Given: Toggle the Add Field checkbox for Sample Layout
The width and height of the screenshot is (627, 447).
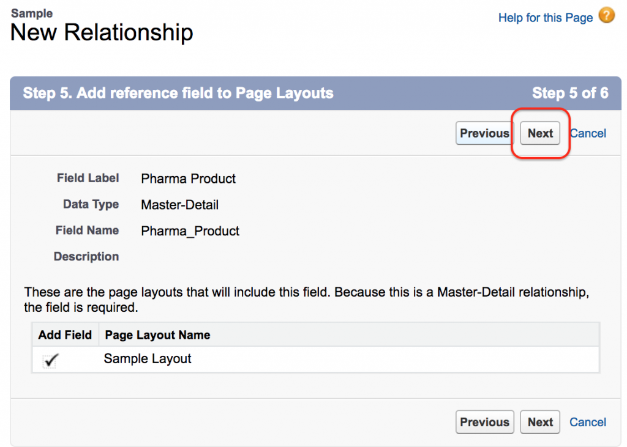Looking at the screenshot, I should pos(50,361).
